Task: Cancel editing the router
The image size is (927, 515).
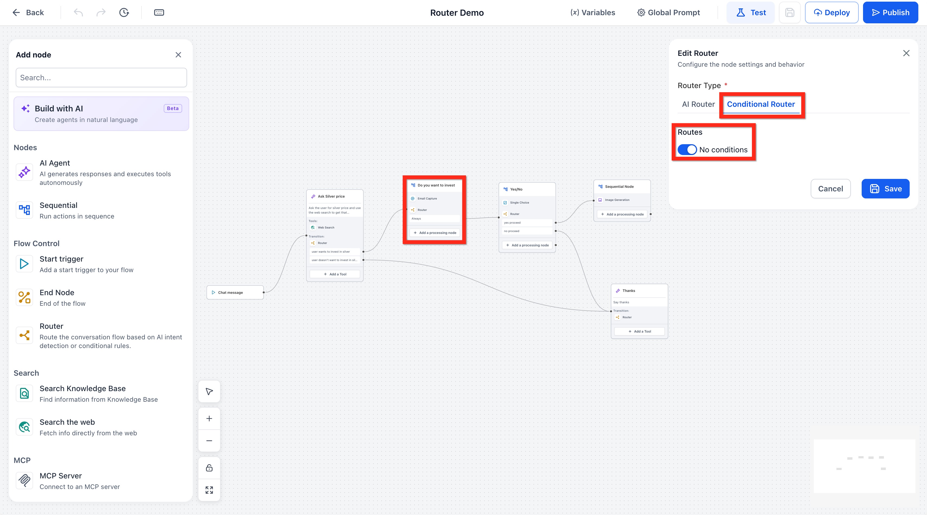Action: point(830,189)
